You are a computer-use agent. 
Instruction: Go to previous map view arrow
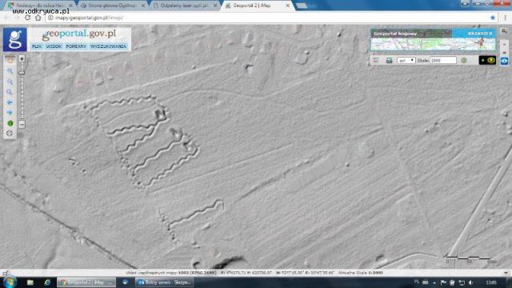(x=10, y=102)
